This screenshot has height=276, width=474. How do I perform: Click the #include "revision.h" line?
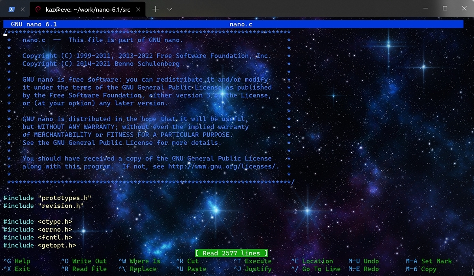(x=43, y=206)
